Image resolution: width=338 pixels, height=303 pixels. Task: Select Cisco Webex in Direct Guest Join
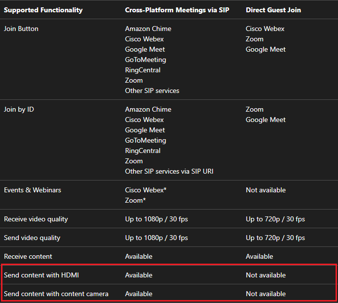[x=265, y=29]
